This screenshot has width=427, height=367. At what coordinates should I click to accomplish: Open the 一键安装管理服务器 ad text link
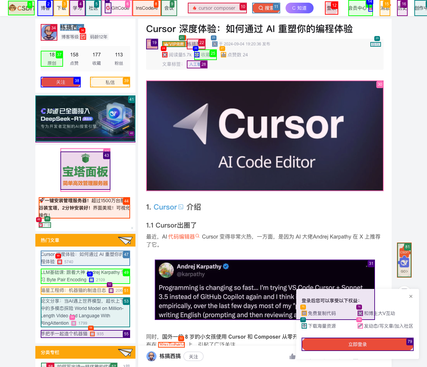84,208
